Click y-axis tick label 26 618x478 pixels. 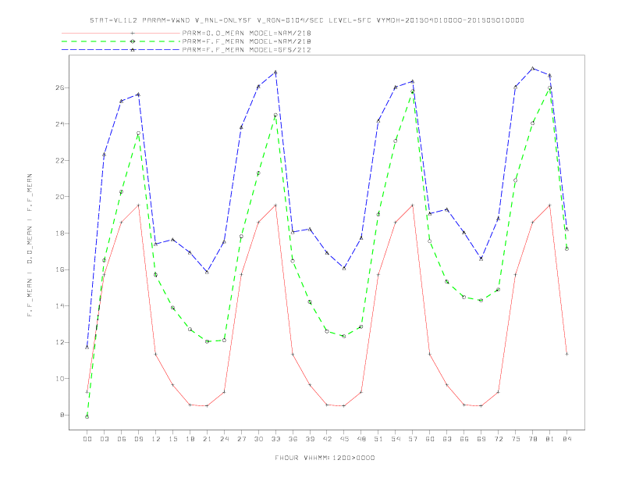pos(60,87)
